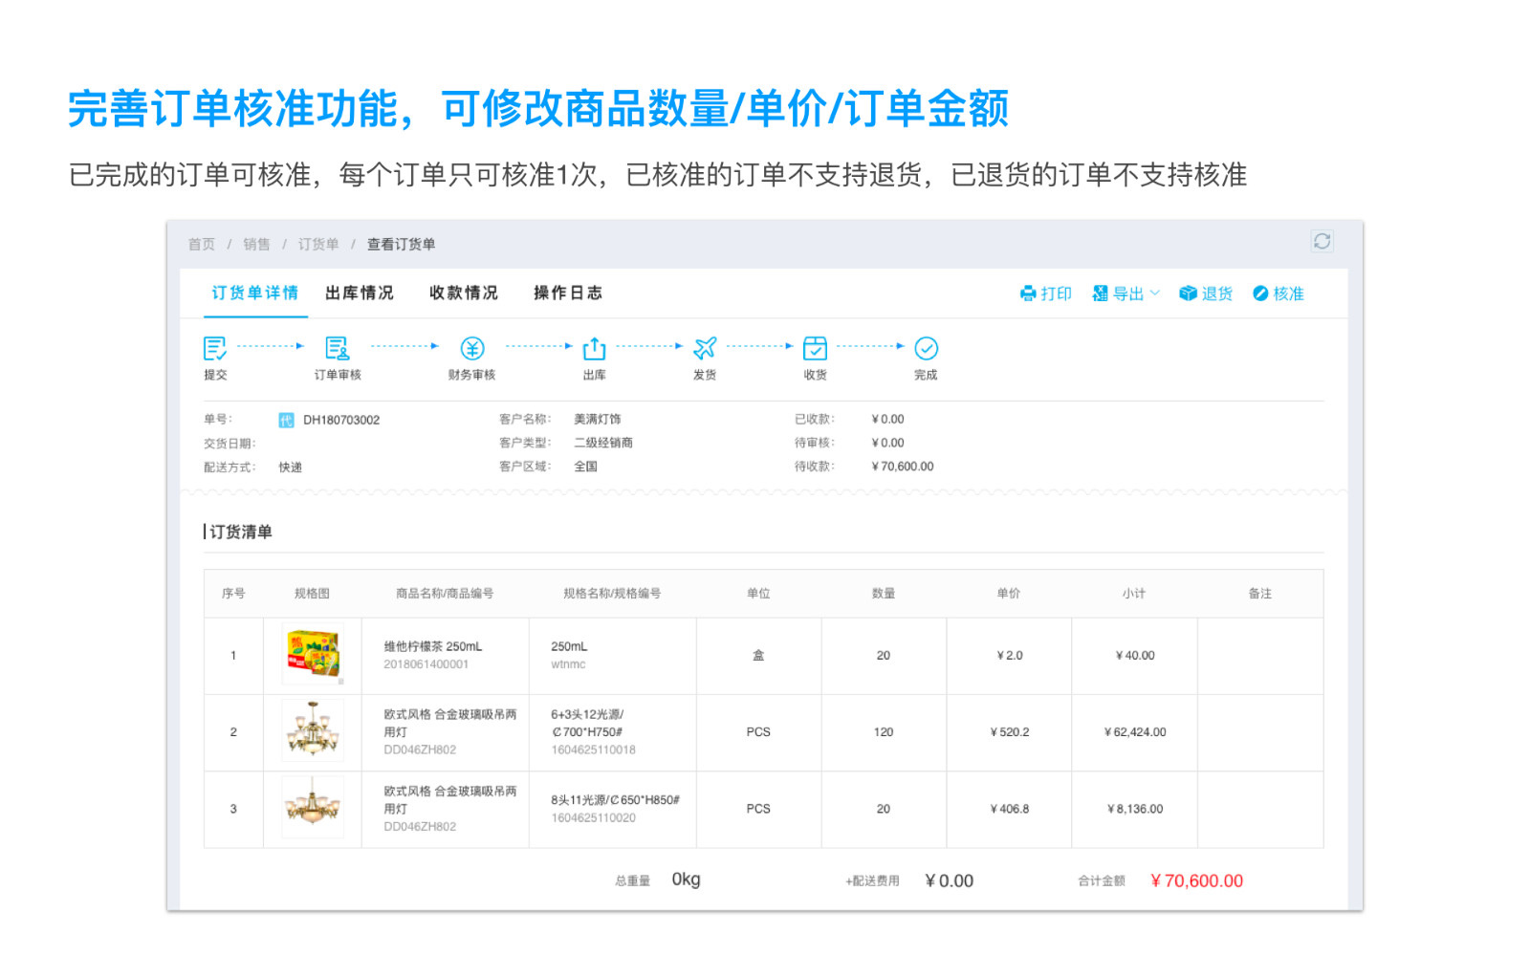The width and height of the screenshot is (1530, 956).
Task: Click the 出库 outbound step icon
Action: point(594,349)
